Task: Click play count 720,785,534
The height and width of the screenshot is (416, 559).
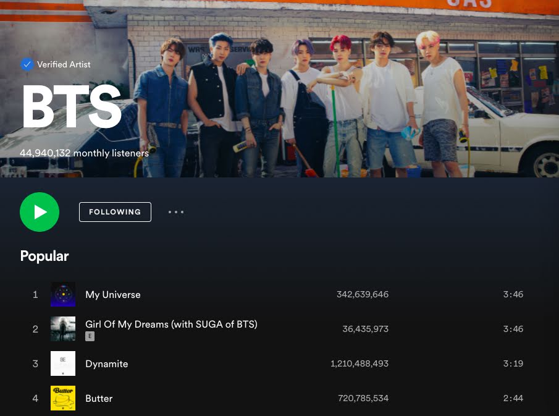Action: 363,398
